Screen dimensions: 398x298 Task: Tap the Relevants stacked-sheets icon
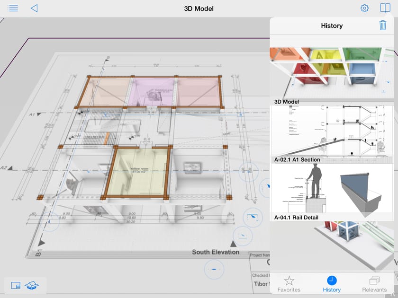[x=374, y=280]
